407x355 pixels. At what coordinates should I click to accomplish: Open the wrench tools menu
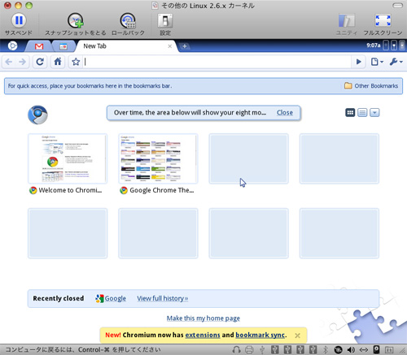coord(396,62)
